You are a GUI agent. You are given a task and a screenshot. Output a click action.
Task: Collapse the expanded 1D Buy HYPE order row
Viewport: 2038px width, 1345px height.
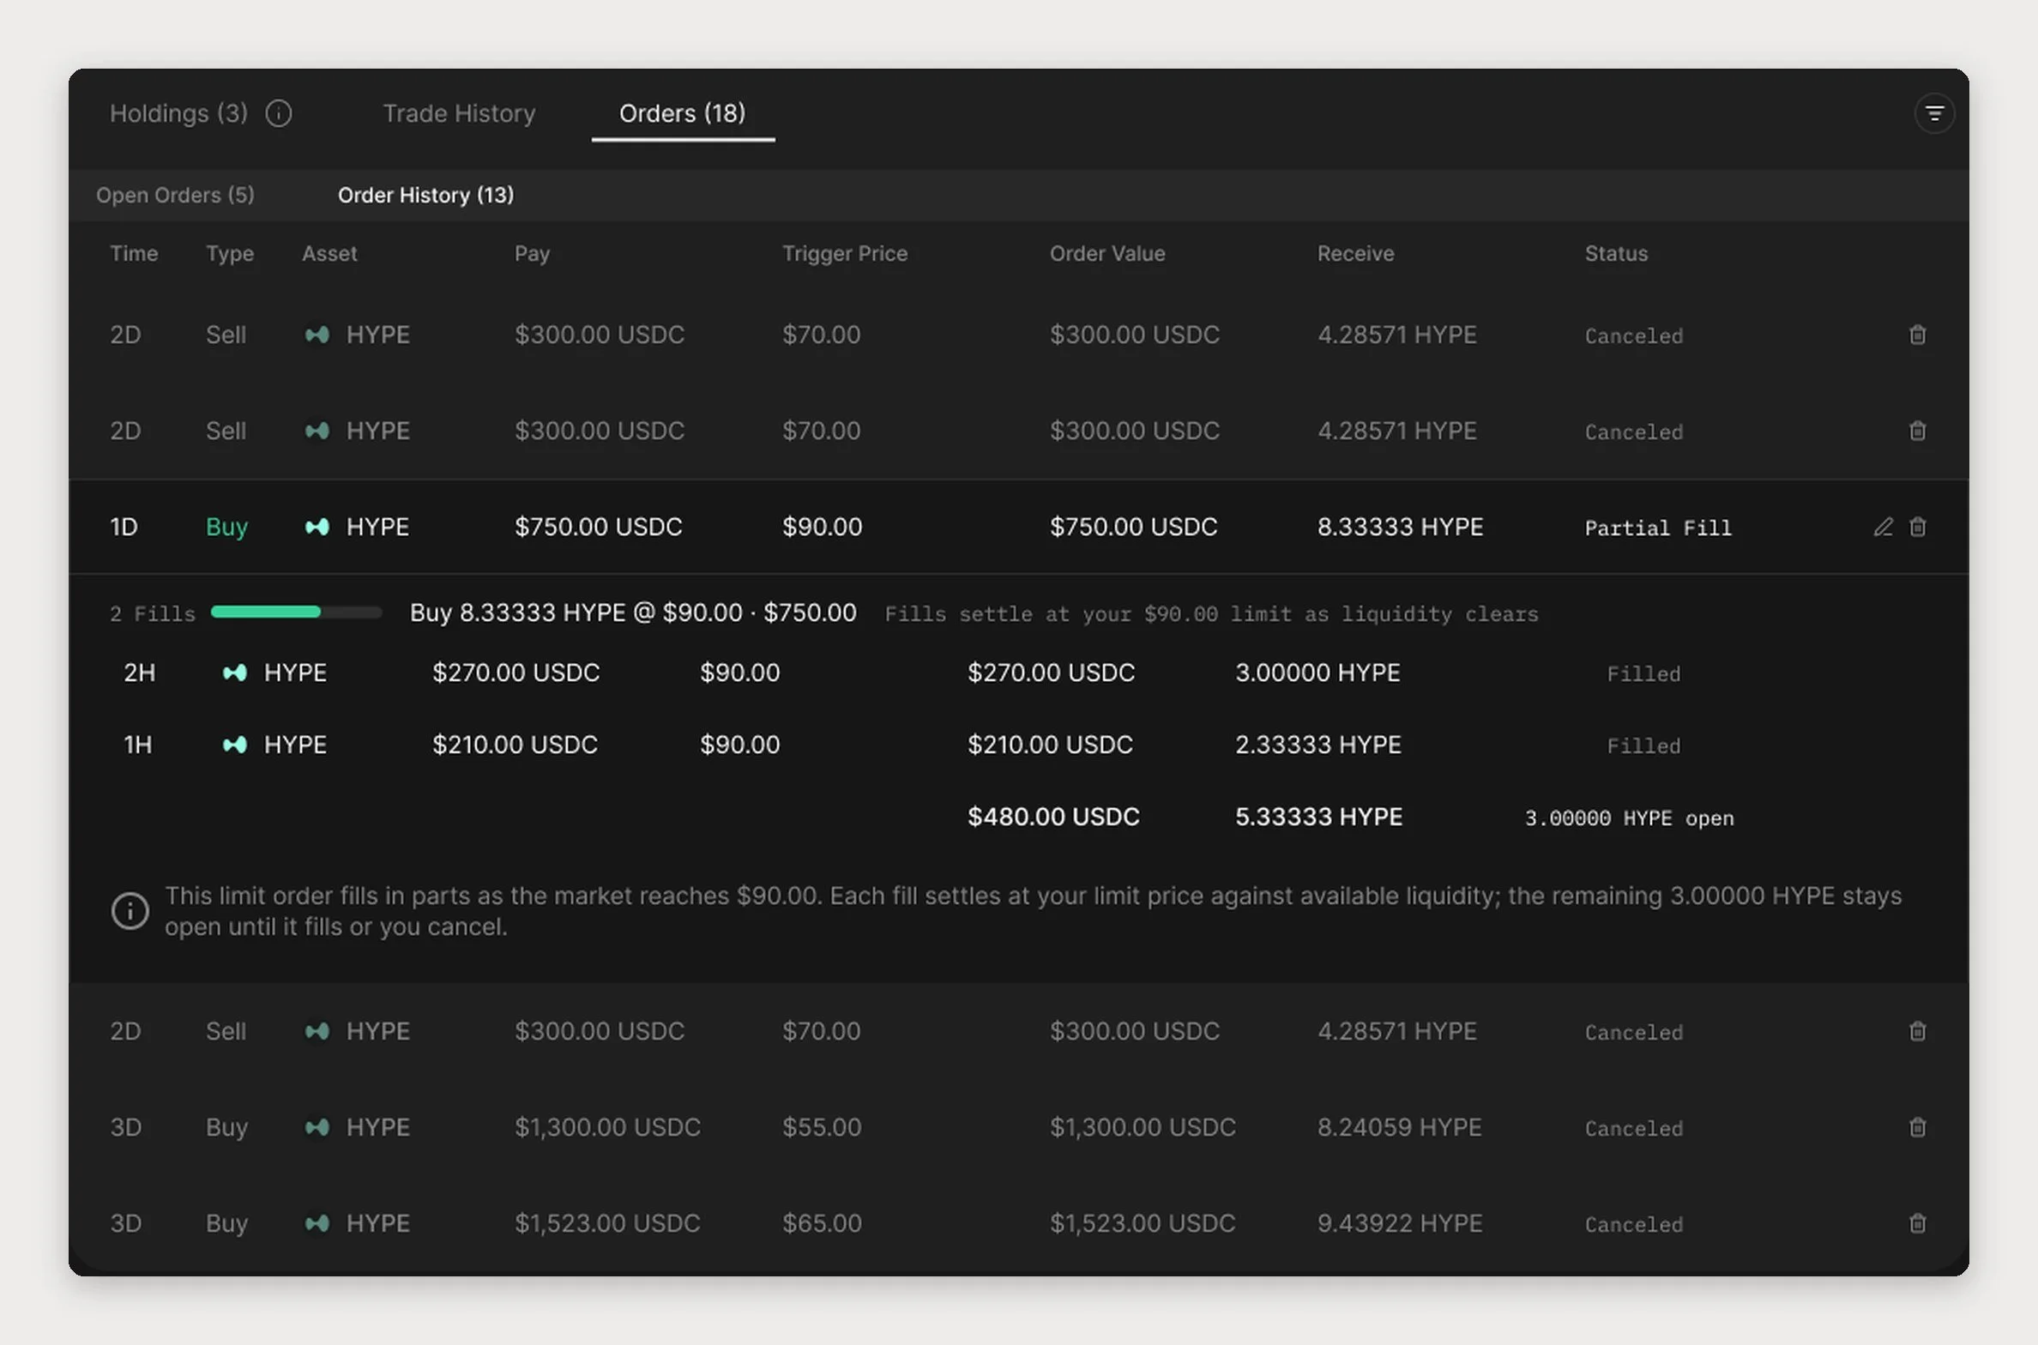pyautogui.click(x=1018, y=527)
